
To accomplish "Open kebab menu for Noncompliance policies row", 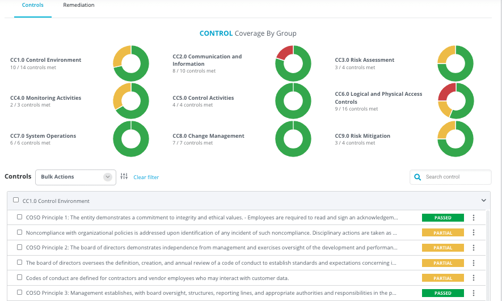I will 474,232.
